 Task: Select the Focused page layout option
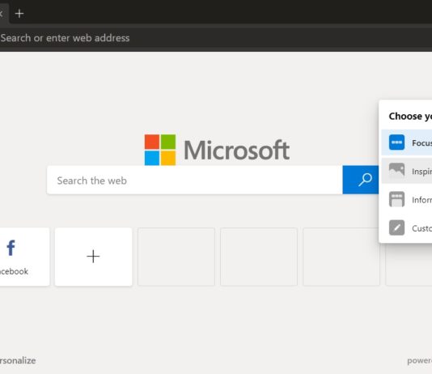[x=407, y=142]
